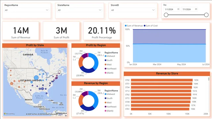Click the (10.96%) label on Revenue donut
212x119 pixels.
tap(79, 92)
